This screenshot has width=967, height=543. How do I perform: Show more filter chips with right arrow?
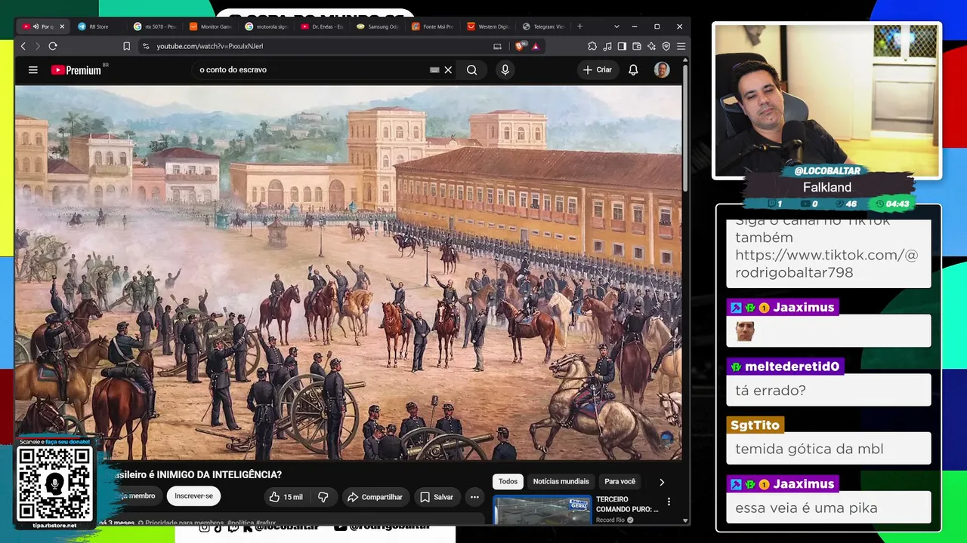[662, 482]
